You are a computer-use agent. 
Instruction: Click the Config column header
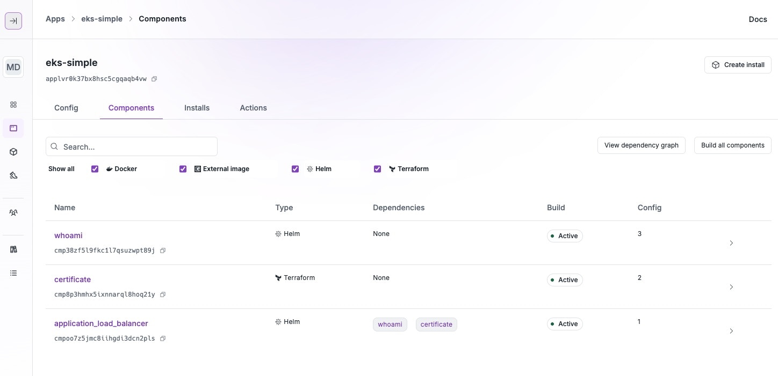pos(650,208)
